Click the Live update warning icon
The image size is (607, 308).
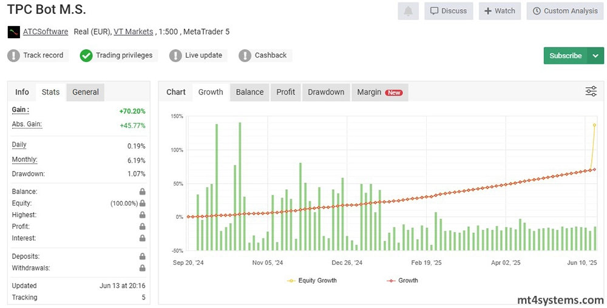coord(175,56)
